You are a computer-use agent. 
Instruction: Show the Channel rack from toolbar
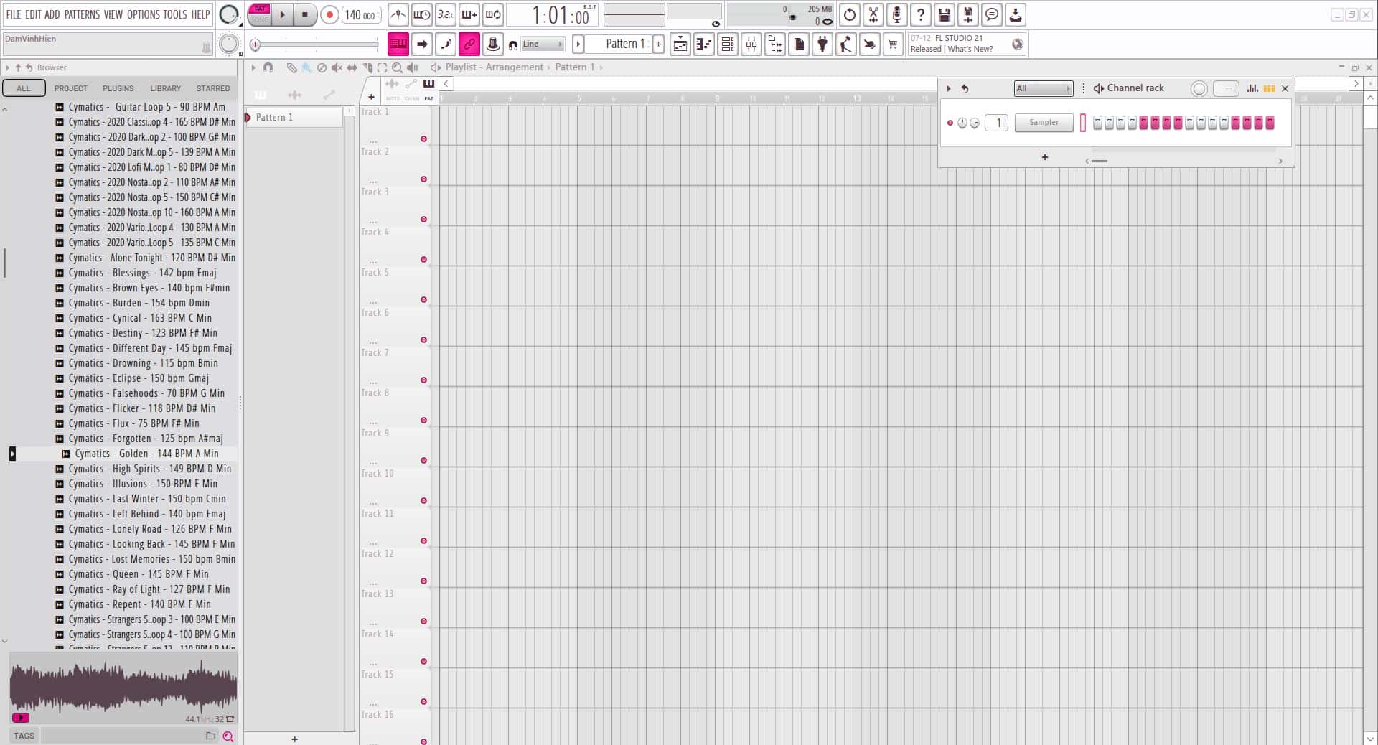(728, 44)
